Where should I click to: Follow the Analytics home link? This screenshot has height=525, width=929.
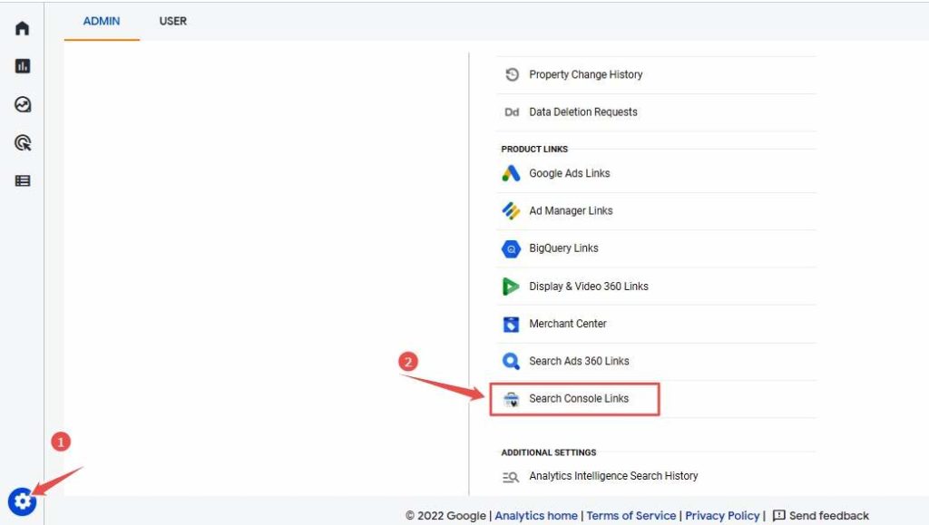click(x=536, y=516)
